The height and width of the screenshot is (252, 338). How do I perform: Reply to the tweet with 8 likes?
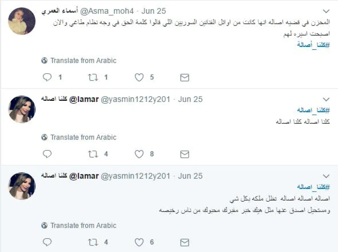click(47, 154)
